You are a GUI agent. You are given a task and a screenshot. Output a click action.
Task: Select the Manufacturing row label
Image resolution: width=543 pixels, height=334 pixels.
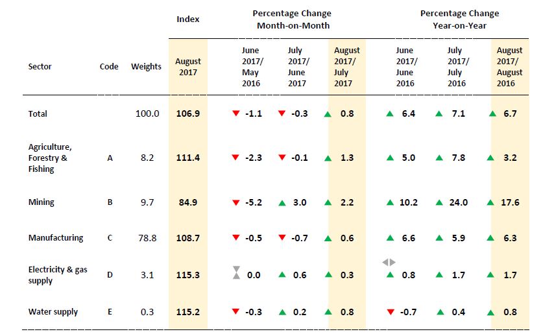pyautogui.click(x=56, y=238)
